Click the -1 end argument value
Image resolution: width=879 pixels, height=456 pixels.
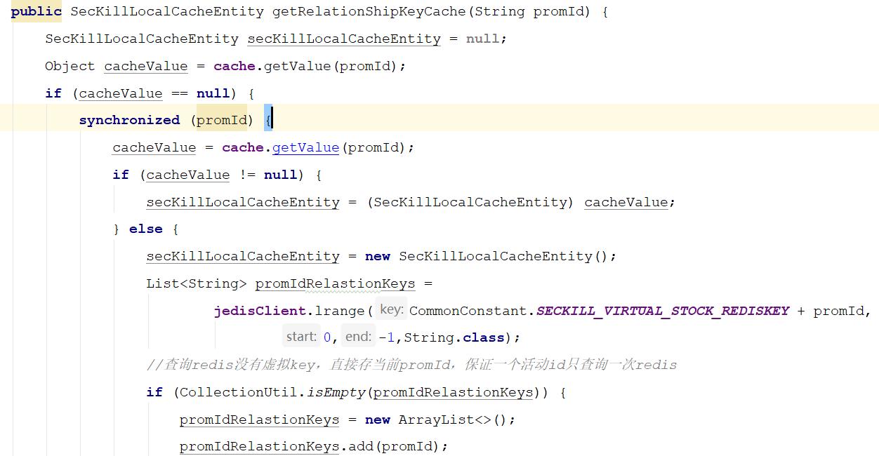coord(387,337)
